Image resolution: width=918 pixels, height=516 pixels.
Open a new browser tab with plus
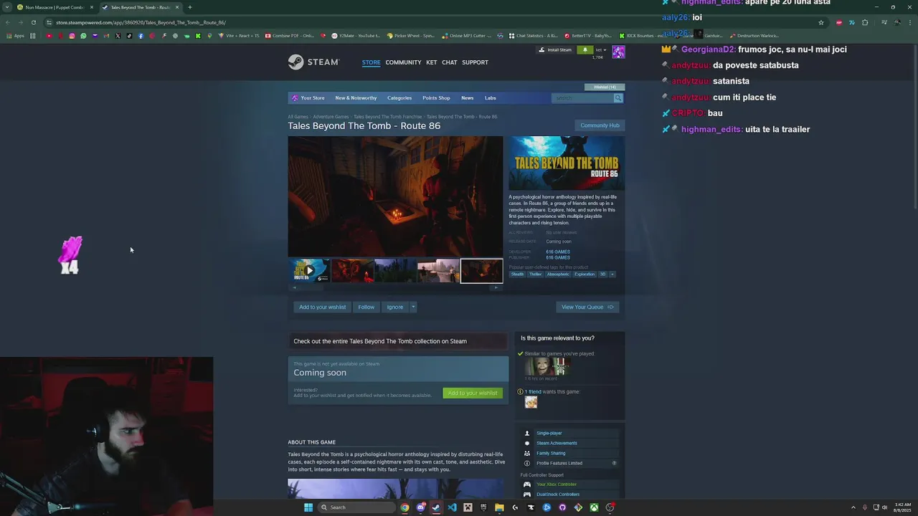click(x=189, y=7)
